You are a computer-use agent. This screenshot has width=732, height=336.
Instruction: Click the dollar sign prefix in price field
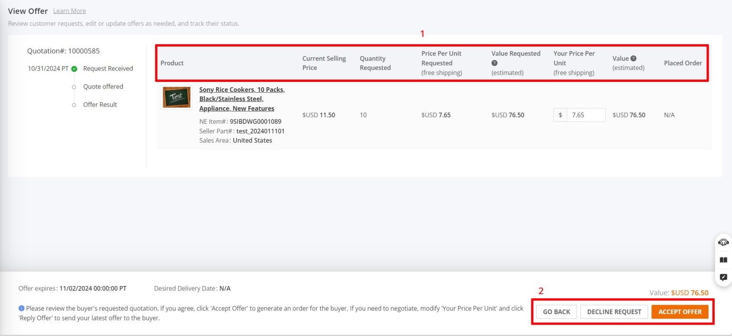(560, 115)
